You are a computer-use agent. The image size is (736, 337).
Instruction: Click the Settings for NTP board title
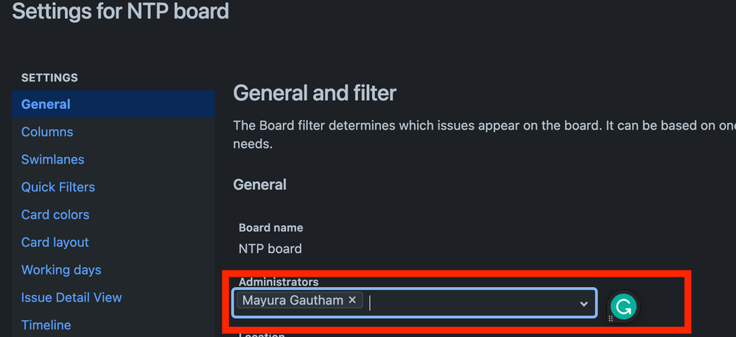click(121, 12)
